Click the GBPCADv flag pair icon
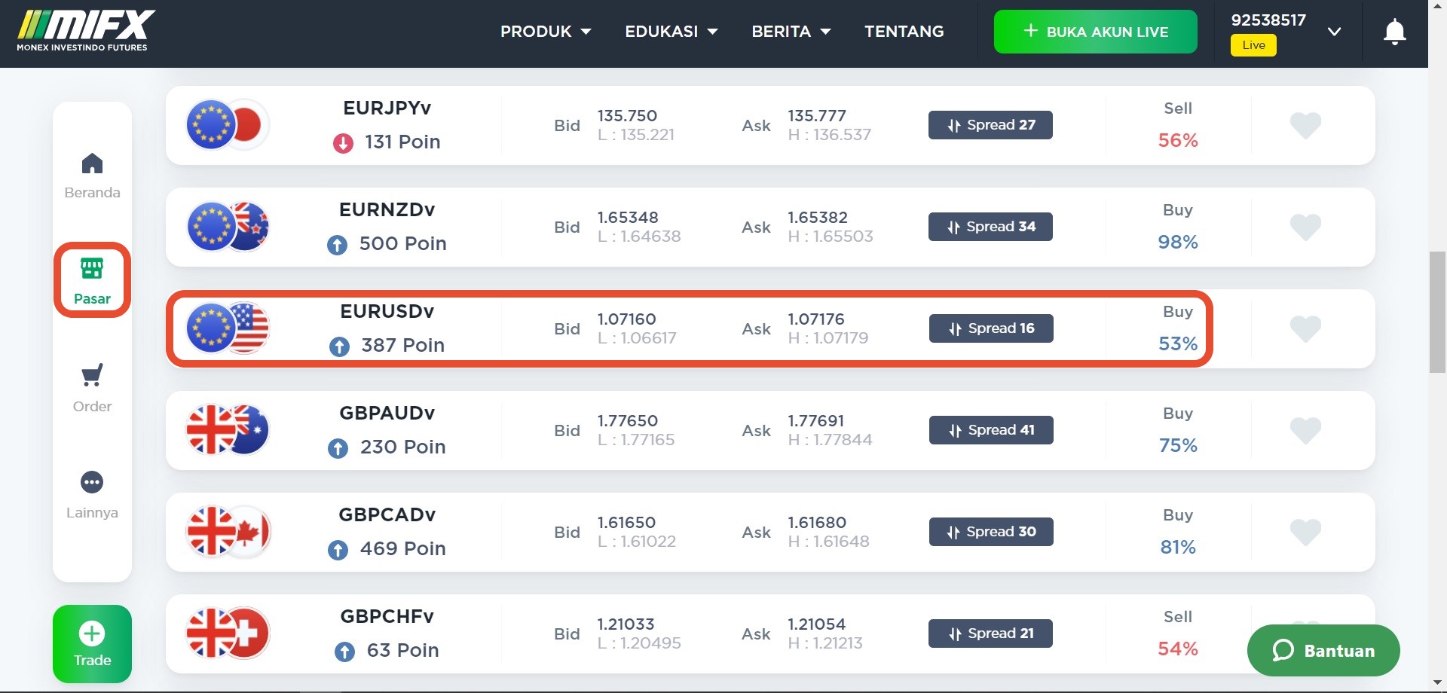Image resolution: width=1447 pixels, height=693 pixels. [x=228, y=532]
